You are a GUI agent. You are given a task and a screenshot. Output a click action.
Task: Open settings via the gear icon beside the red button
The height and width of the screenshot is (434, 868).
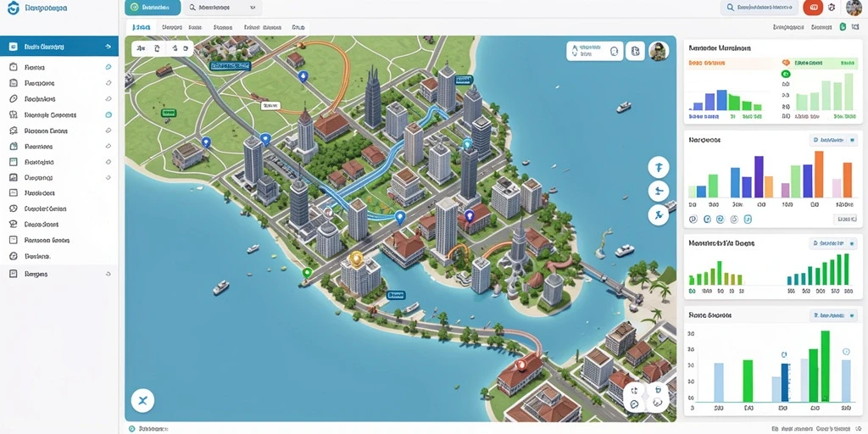(831, 8)
